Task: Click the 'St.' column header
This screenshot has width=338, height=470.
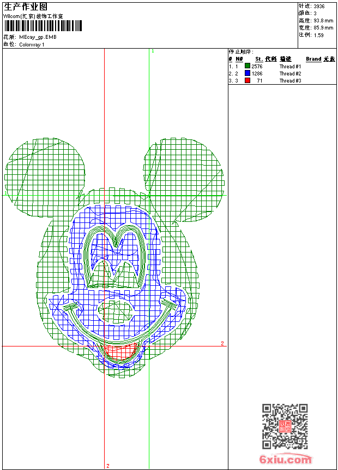Action: point(259,59)
